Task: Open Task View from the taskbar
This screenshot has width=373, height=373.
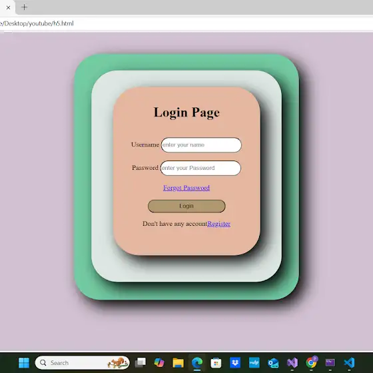Action: [x=141, y=363]
